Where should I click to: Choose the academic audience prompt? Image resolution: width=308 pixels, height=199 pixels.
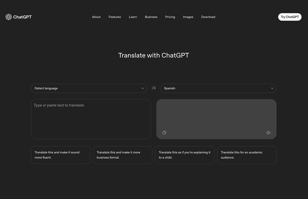(x=247, y=155)
